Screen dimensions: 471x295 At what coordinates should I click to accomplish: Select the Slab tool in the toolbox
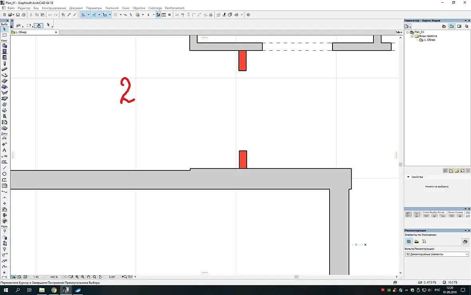tap(4, 75)
